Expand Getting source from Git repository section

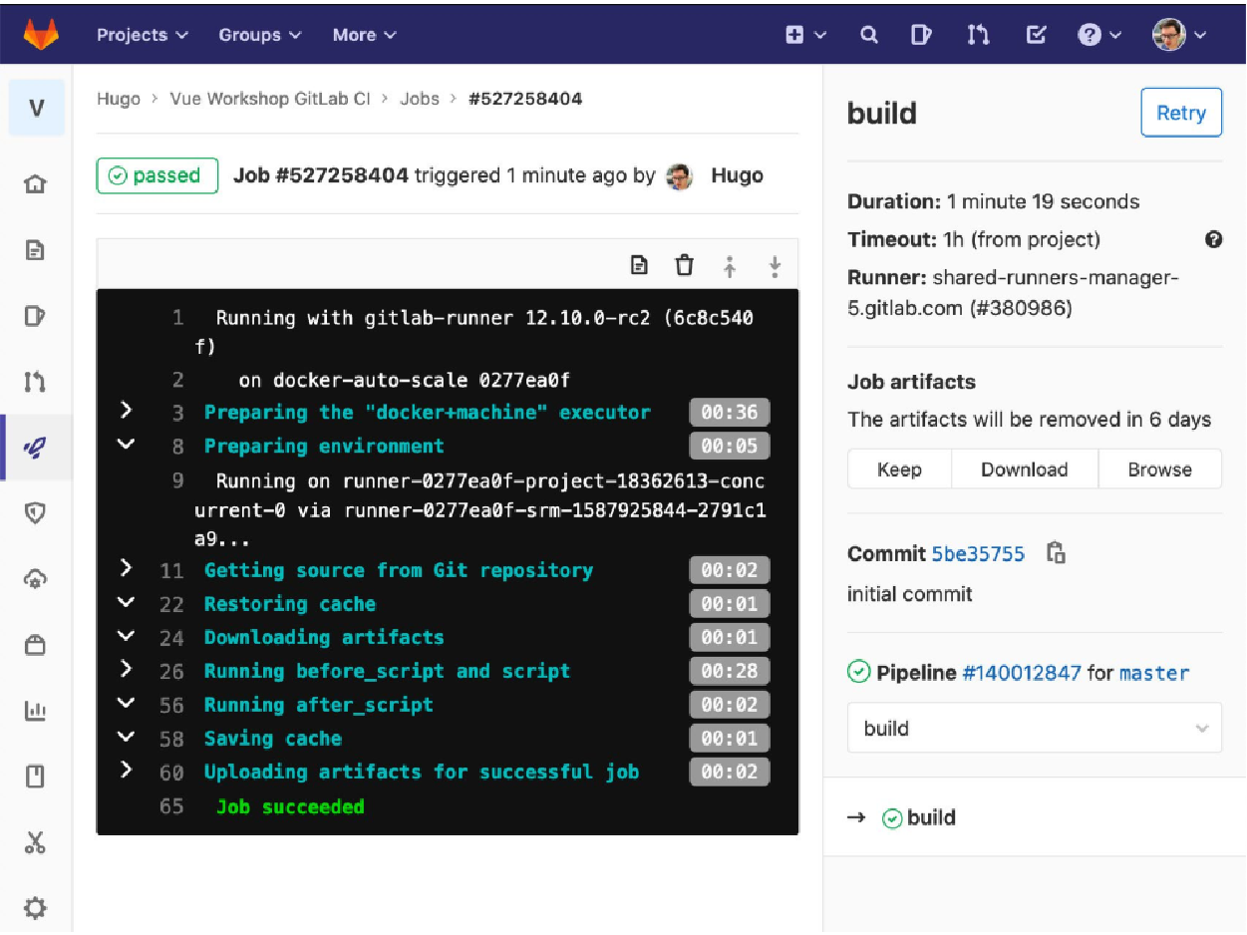126,568
